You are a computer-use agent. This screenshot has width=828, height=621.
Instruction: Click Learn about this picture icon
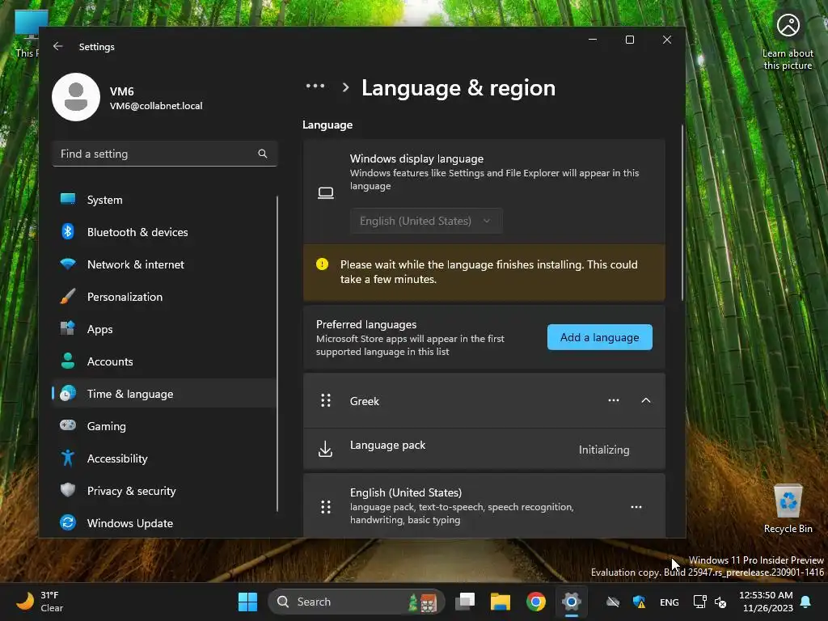[788, 25]
